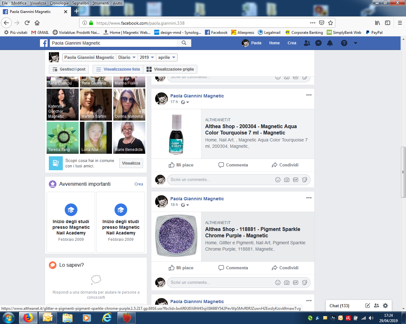406x324 pixels.
Task: Click the Facebook search magnifier button
Action: click(x=184, y=43)
